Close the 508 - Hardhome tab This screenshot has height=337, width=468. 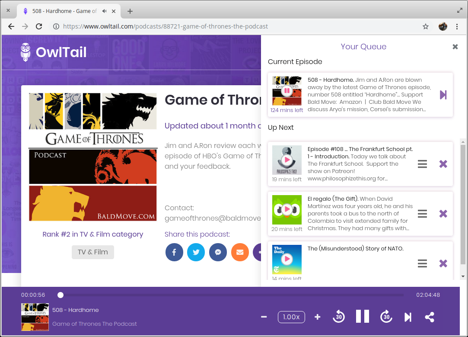114,11
